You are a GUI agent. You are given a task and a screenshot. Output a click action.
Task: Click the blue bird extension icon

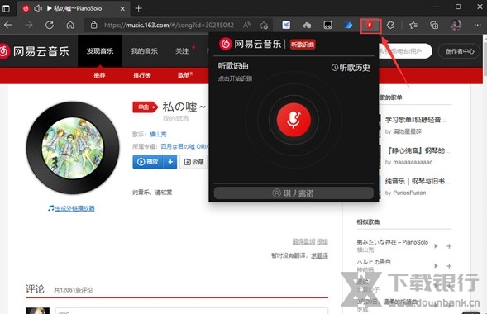[286, 25]
